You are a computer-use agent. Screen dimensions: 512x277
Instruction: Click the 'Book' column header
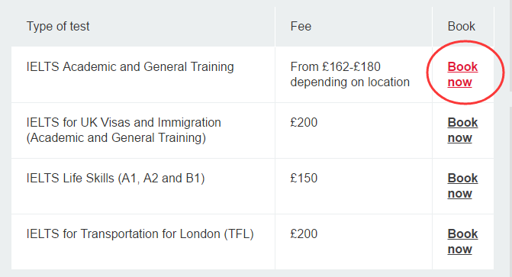tap(461, 26)
